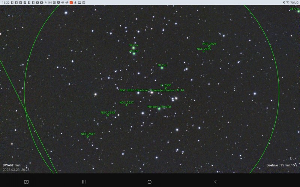The image size is (300, 187).
Task: Tap the NGC 2632 / Beehive cluster label
Action: click(152, 90)
